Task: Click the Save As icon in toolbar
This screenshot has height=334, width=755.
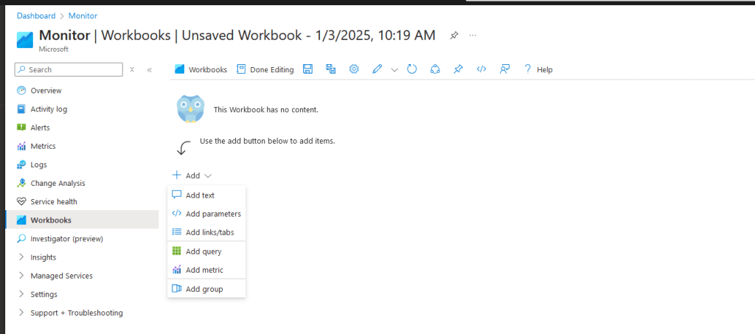Action: (331, 69)
